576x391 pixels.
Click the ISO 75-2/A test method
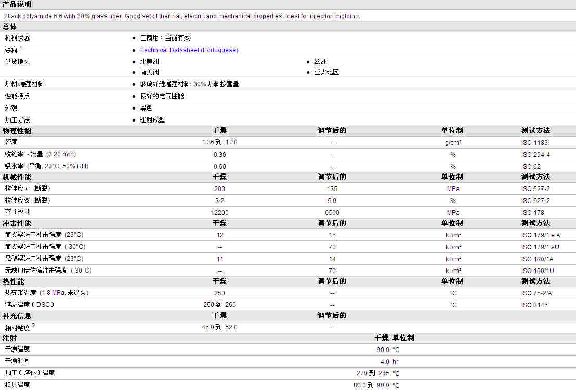click(x=536, y=293)
